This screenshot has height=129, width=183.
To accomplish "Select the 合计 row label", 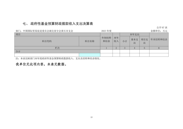I will point(57,51).
